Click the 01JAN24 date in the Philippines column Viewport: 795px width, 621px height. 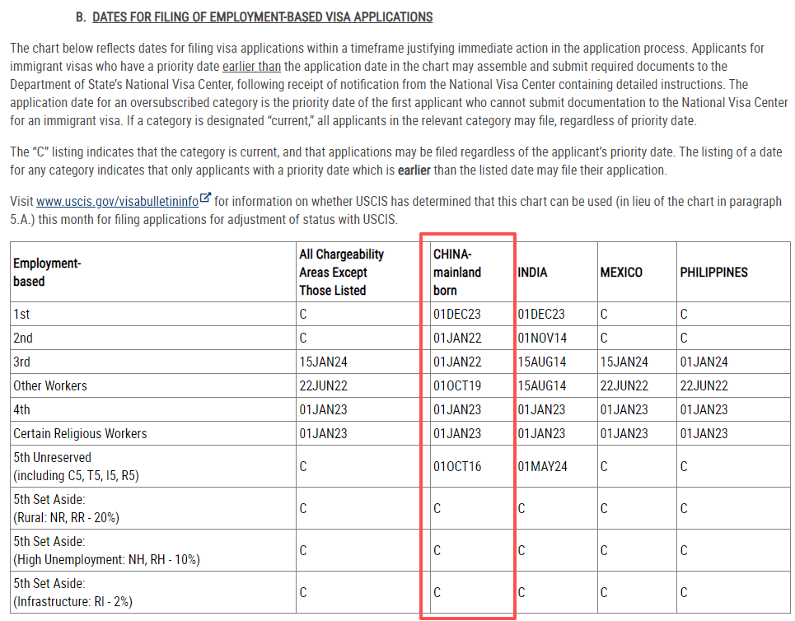point(704,362)
